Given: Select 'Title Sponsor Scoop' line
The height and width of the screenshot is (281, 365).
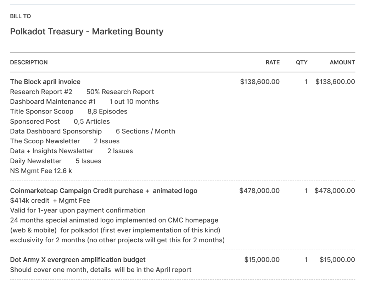Looking at the screenshot, I should tap(42, 111).
